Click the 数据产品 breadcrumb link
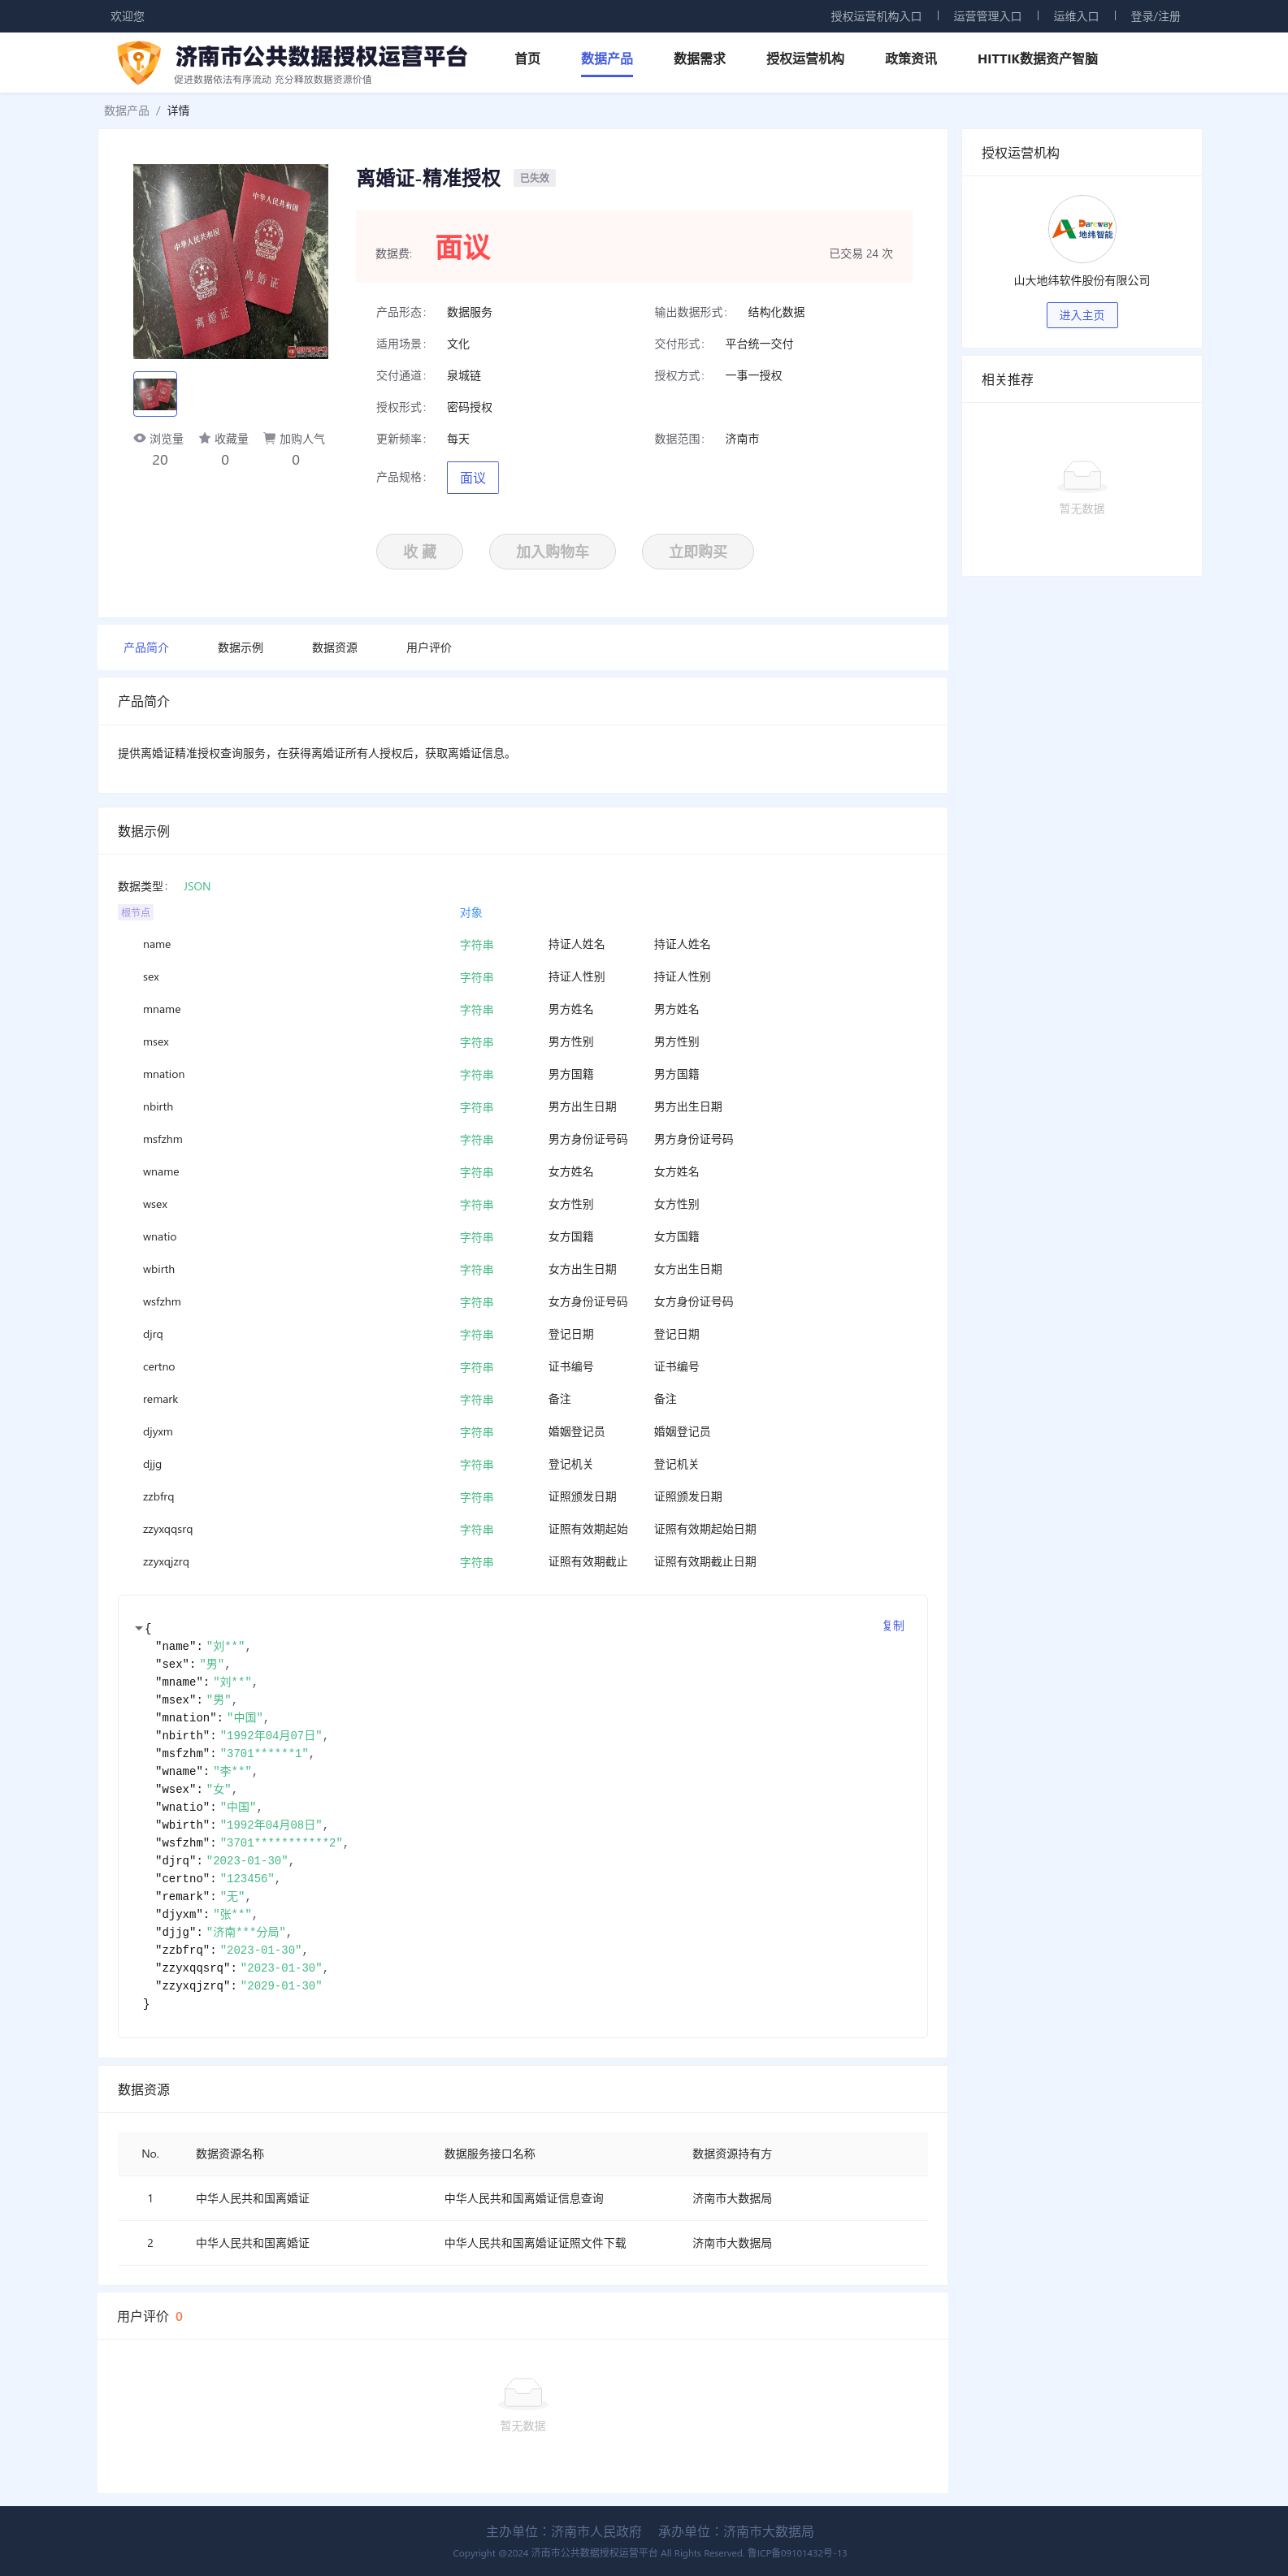This screenshot has width=1288, height=2576. pyautogui.click(x=126, y=111)
